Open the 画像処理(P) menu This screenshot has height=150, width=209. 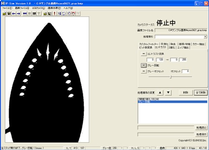54,8
